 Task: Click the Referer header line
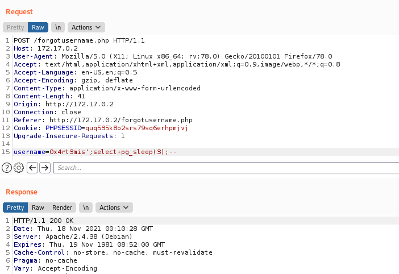coord(103,120)
